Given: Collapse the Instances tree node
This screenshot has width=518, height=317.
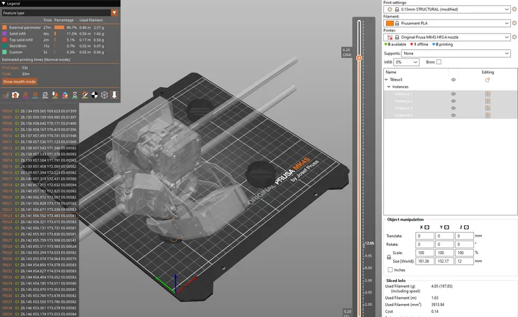Looking at the screenshot, I should 389,87.
